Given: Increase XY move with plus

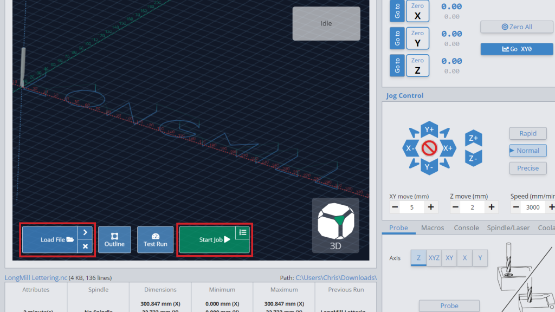Looking at the screenshot, I should (431, 207).
